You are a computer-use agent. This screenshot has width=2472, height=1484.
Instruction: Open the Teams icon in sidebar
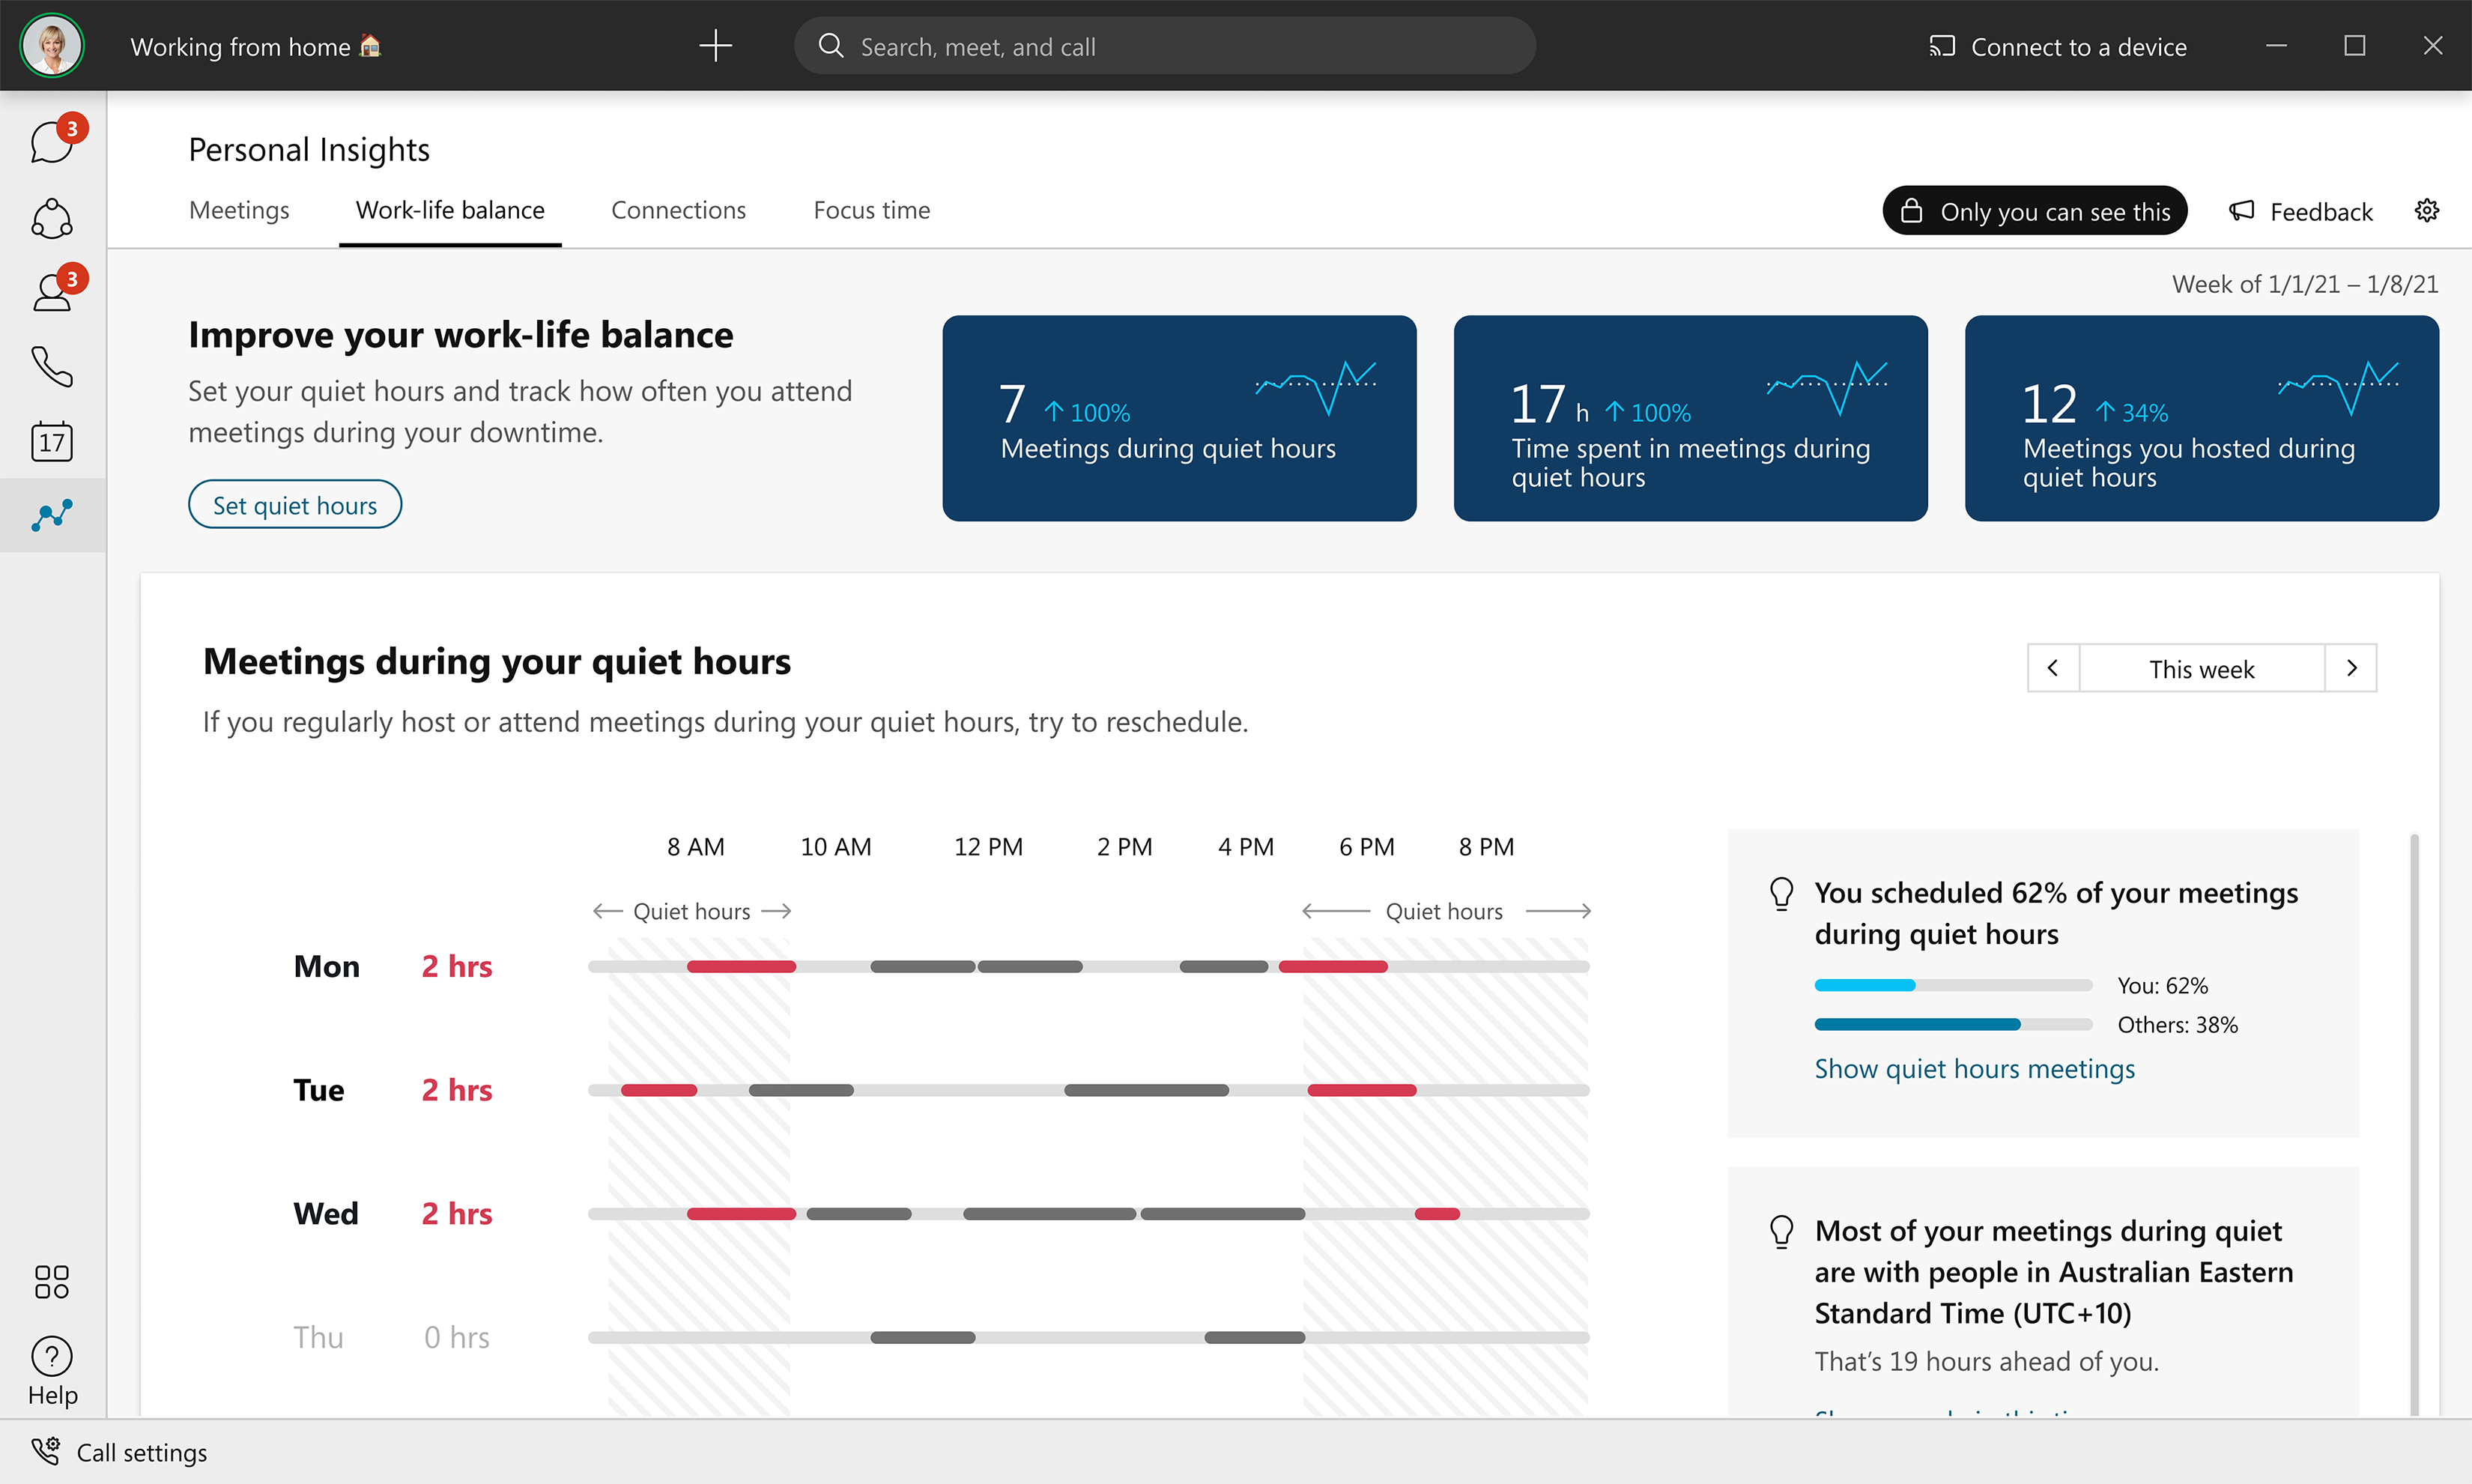[52, 218]
